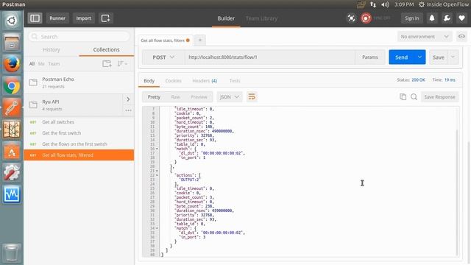Select the response Body tab
Screen dimensions: 471x265
click(x=149, y=80)
